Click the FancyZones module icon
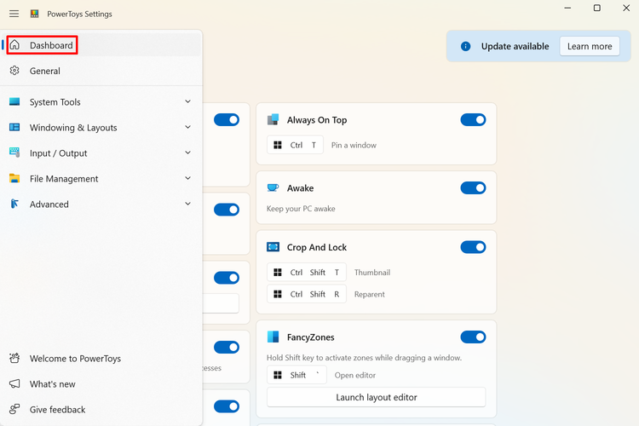Viewport: 639px width, 426px height. [273, 337]
